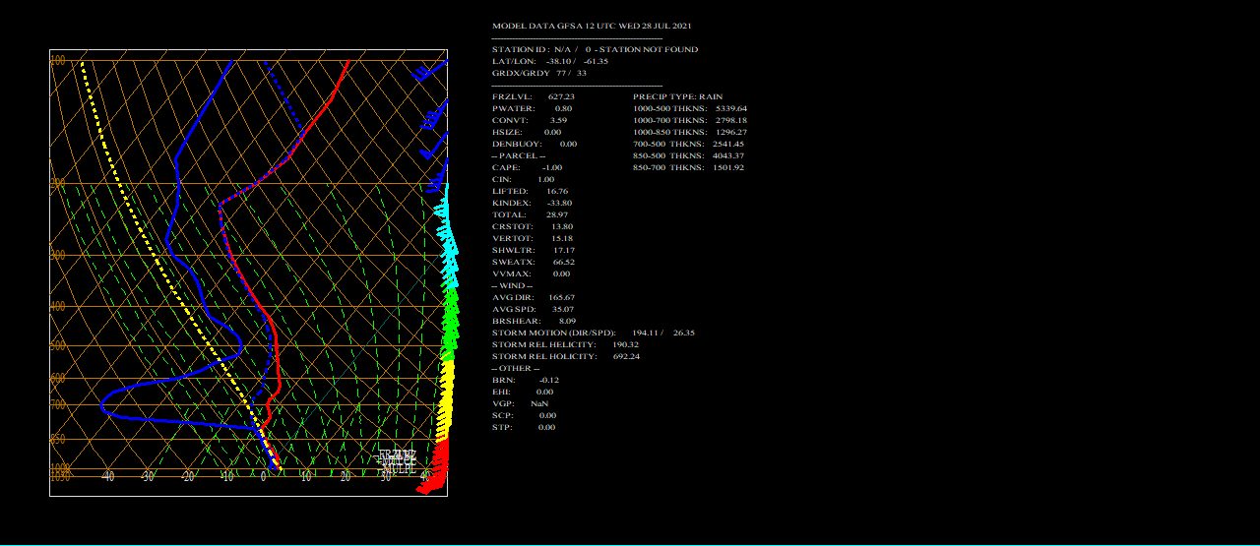Click the FRZLVL value 627.23
This screenshot has height=546, width=1260.
tap(561, 96)
